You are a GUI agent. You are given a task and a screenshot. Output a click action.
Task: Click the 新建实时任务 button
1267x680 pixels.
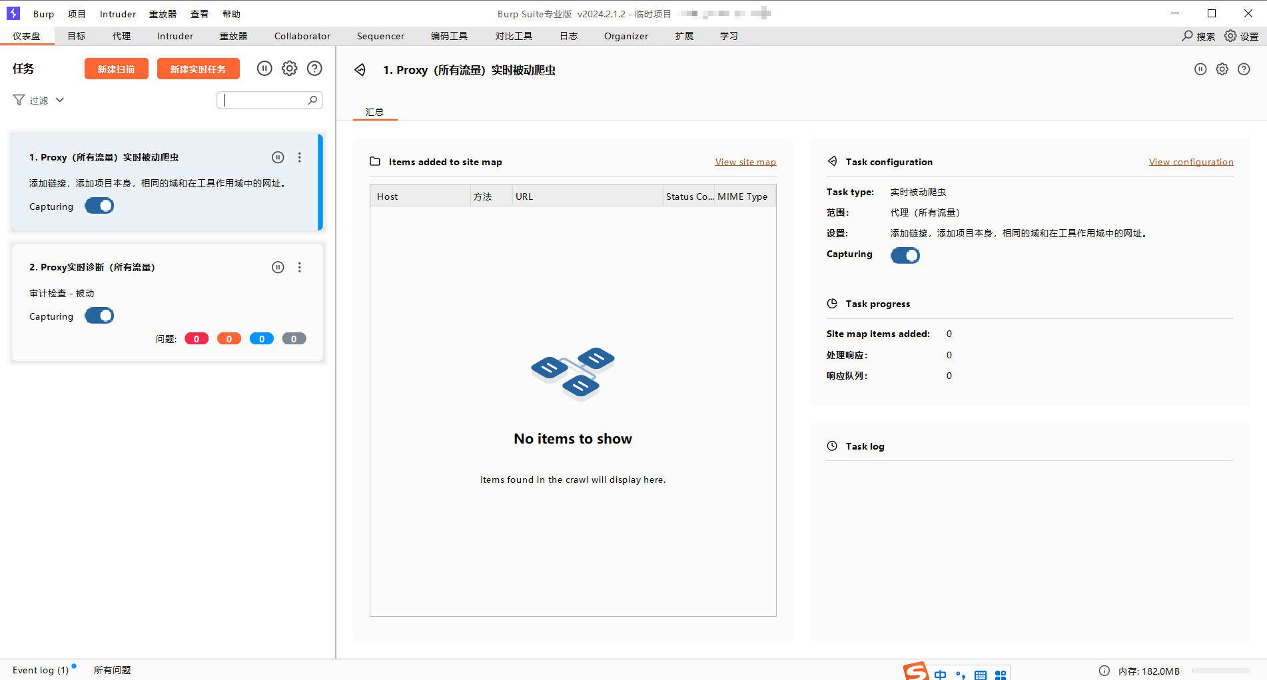198,69
